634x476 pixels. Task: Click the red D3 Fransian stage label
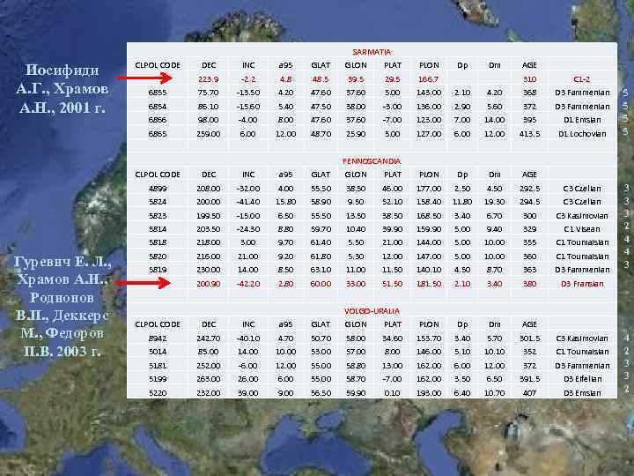tap(582, 284)
